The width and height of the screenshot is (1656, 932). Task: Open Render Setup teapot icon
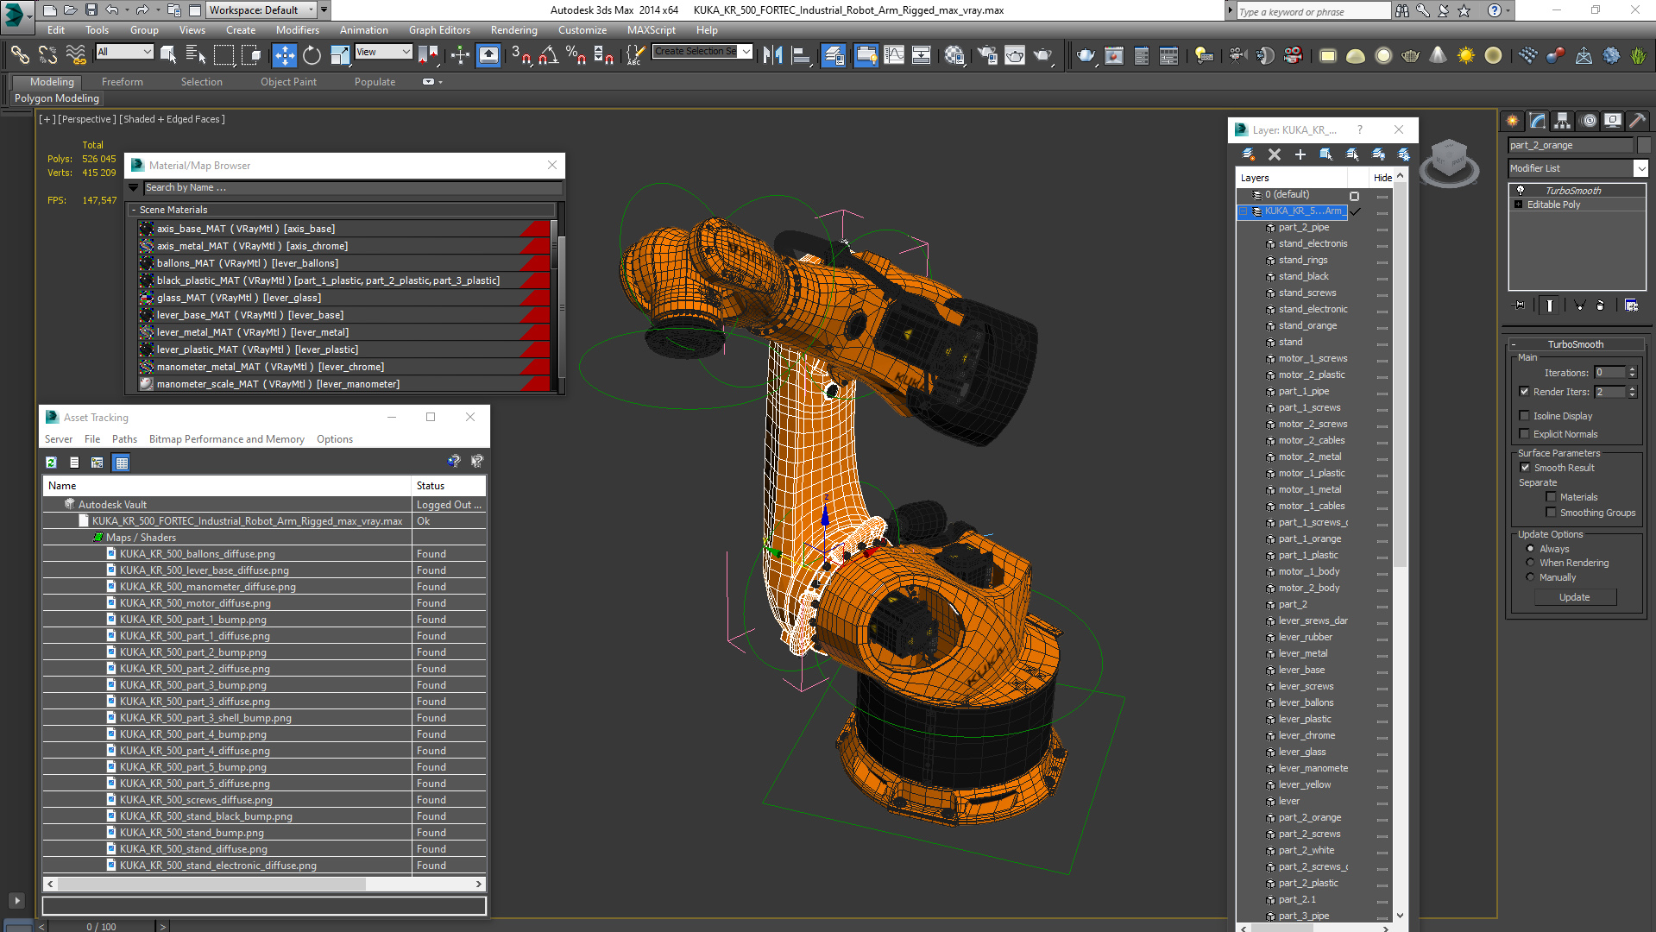(987, 55)
